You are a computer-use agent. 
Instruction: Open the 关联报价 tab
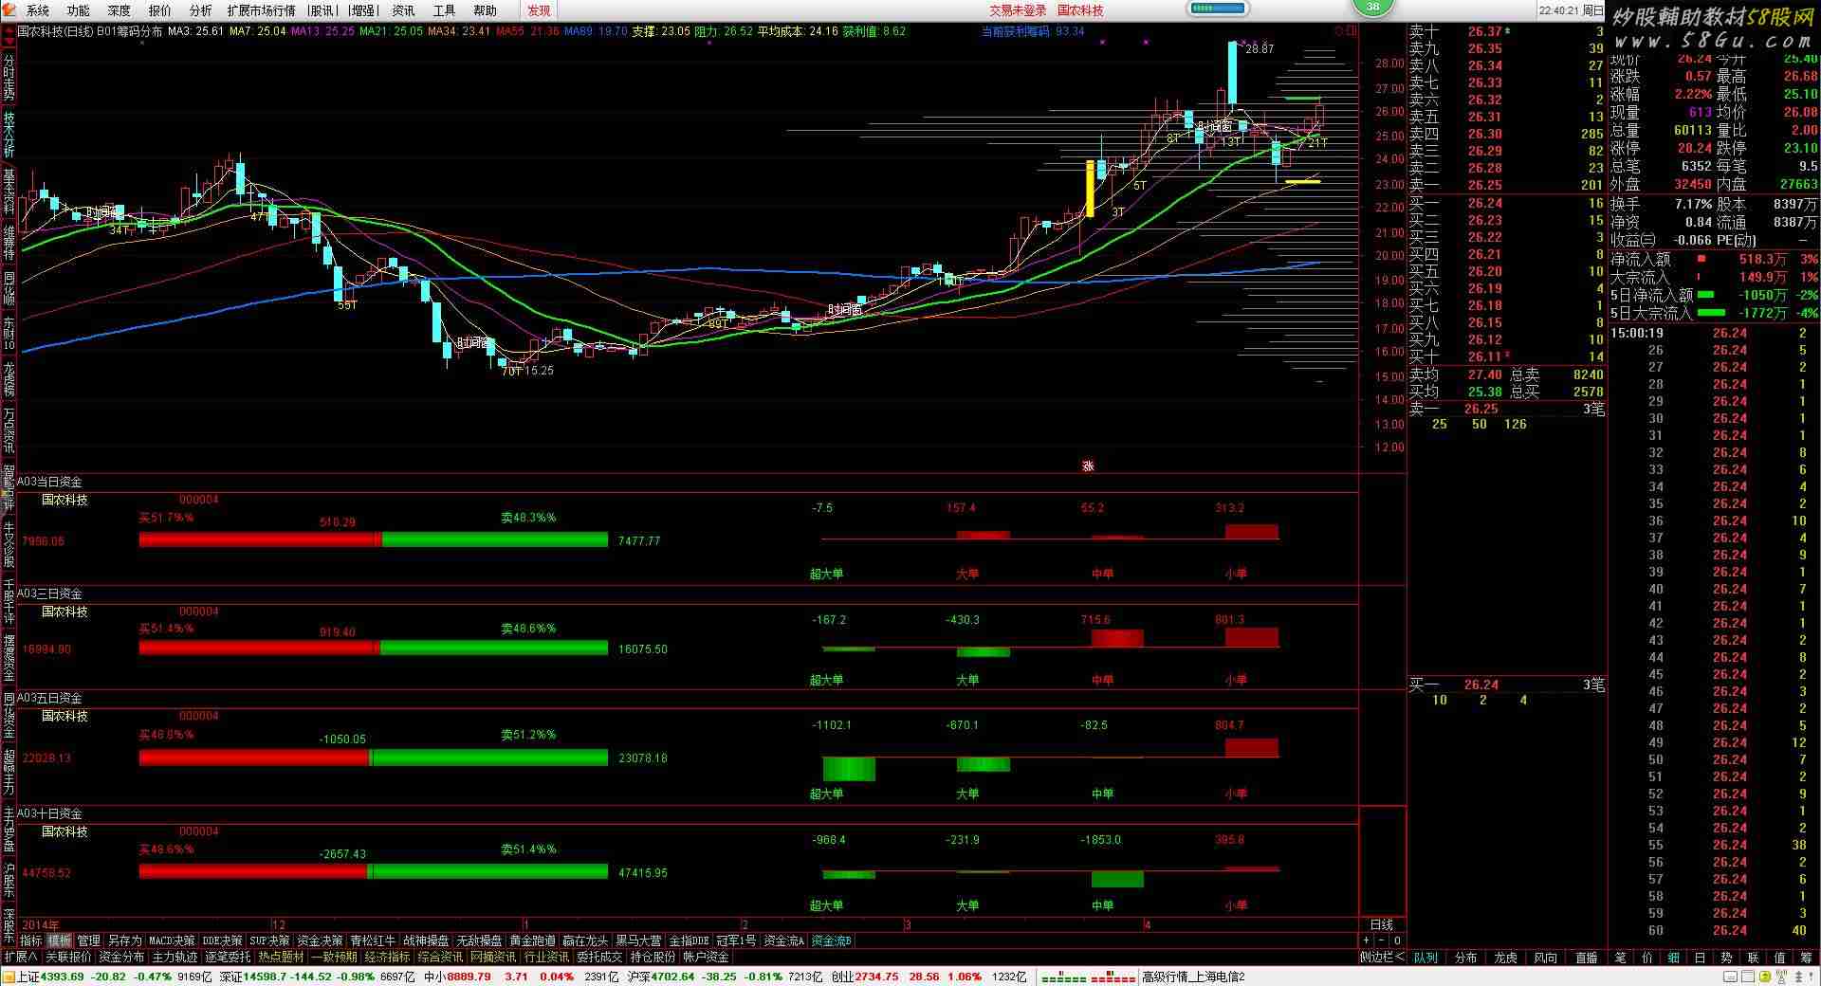click(68, 958)
